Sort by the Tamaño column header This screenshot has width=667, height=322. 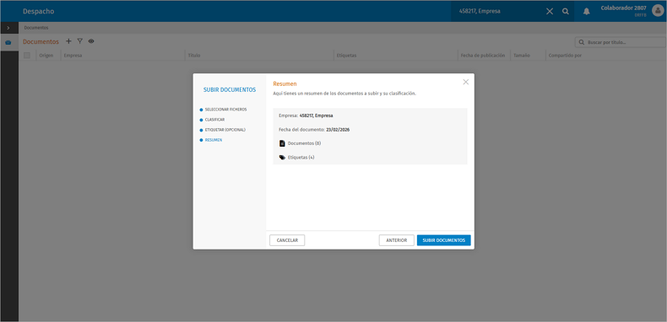tap(522, 56)
